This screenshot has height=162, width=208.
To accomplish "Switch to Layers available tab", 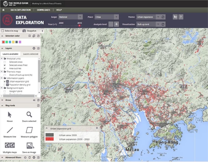I will pos(10,54).
